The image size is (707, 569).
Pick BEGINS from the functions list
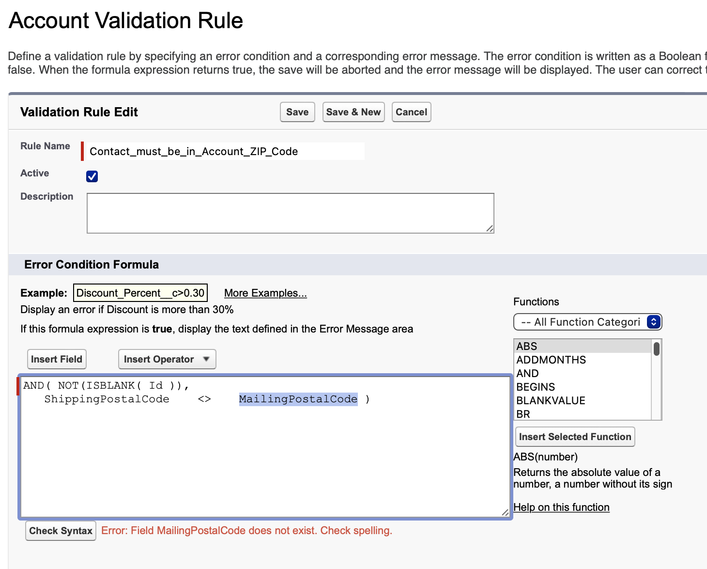click(536, 387)
